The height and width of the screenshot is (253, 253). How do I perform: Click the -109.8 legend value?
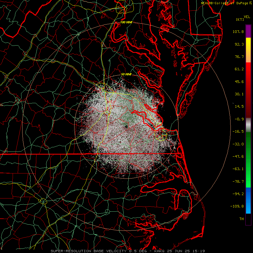coord(237,206)
